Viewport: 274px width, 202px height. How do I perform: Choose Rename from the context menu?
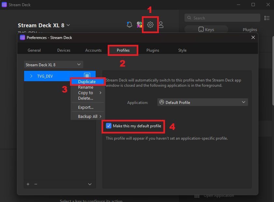(88, 87)
